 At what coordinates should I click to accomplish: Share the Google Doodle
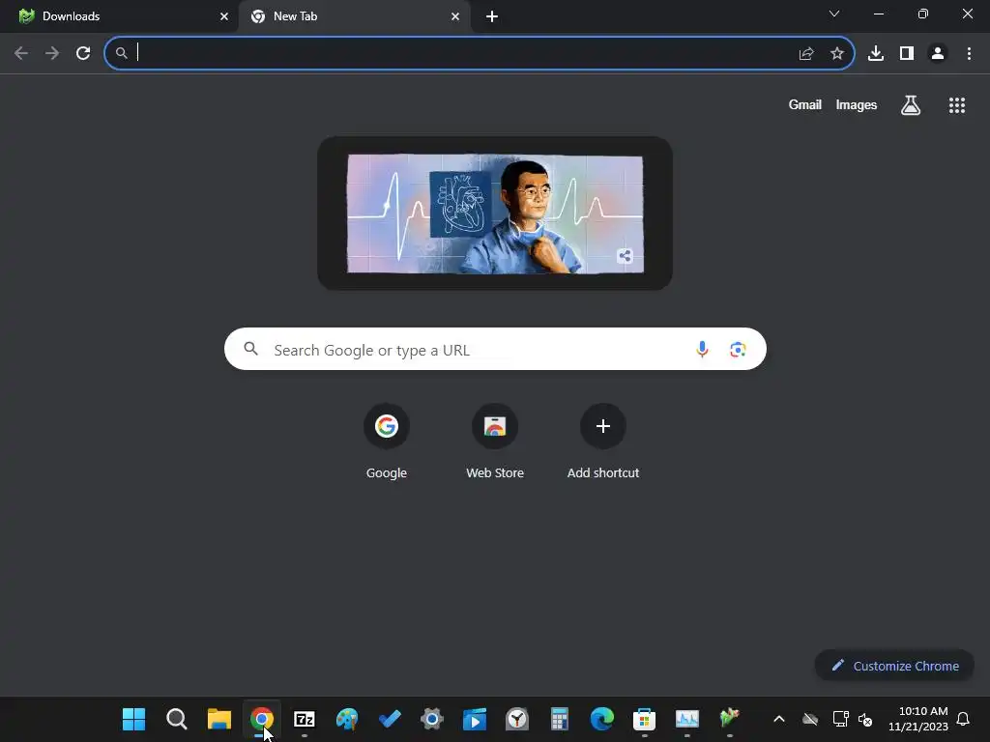pyautogui.click(x=626, y=255)
